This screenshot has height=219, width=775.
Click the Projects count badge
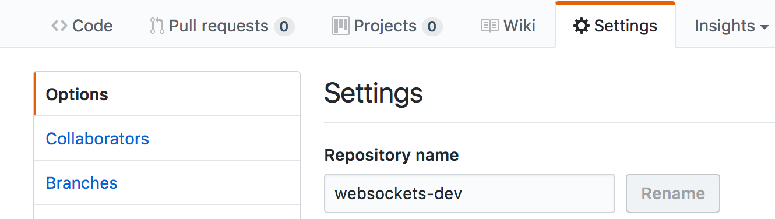click(432, 26)
